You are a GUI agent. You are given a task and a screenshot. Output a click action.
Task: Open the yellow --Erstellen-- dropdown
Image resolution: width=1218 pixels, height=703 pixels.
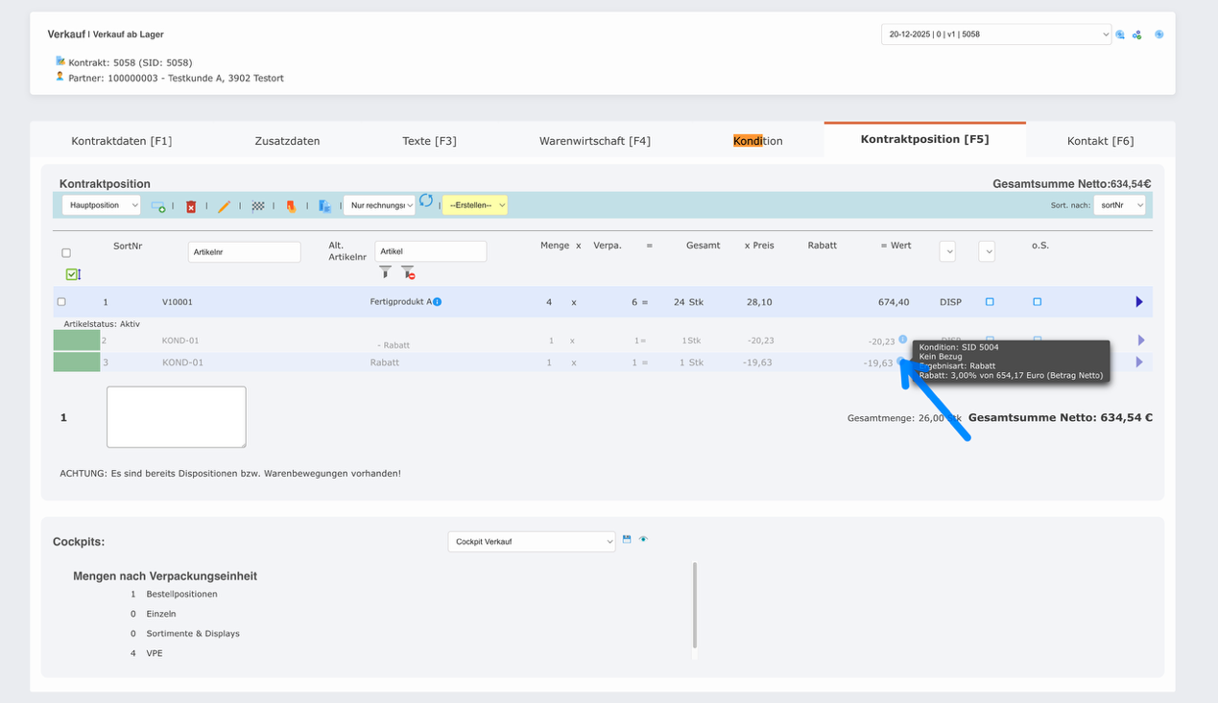click(474, 205)
